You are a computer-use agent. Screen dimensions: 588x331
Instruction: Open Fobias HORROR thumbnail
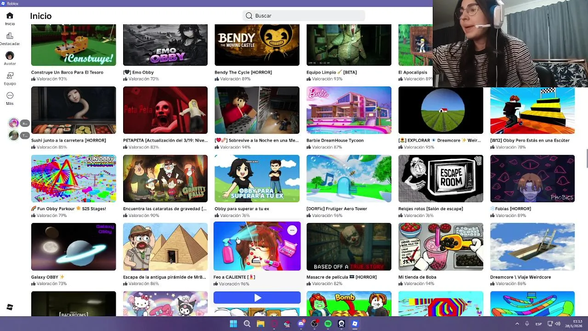[x=532, y=178]
